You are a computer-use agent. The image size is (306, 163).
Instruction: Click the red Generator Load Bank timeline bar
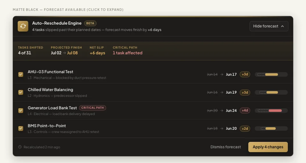(x=275, y=111)
